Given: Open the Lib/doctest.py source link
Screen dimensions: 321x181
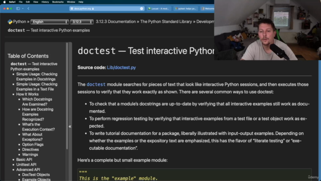Looking at the screenshot, I should [x=121, y=67].
